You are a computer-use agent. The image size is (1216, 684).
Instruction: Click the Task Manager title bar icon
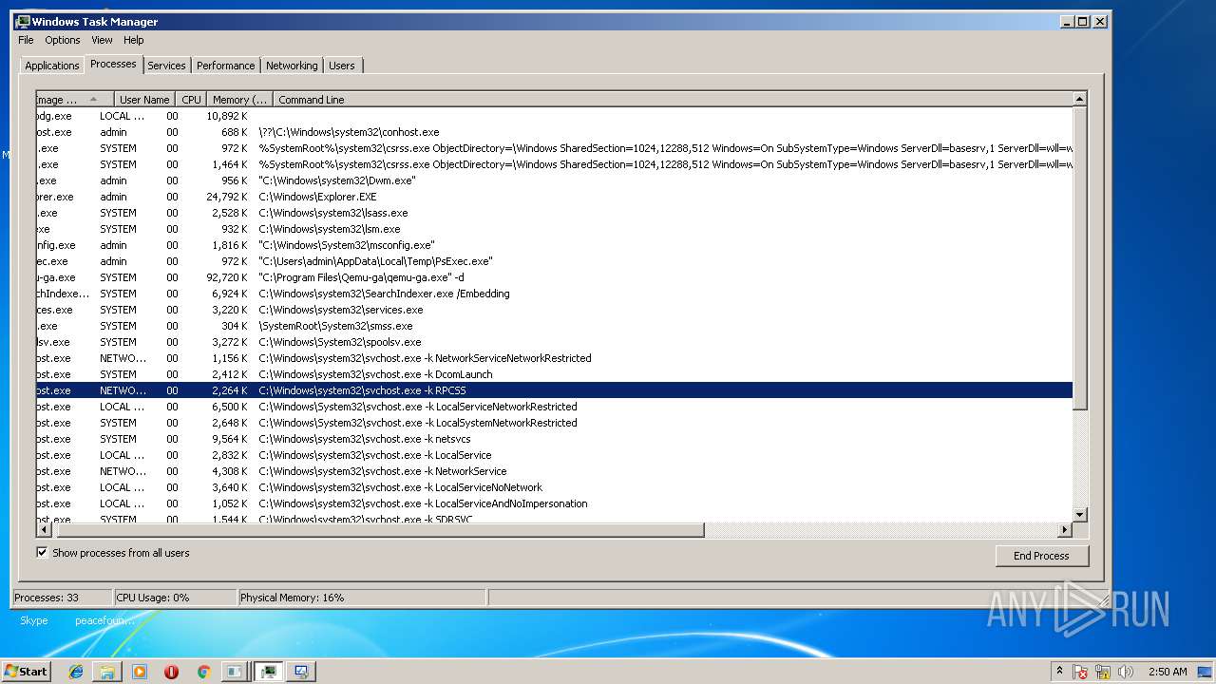(23, 21)
